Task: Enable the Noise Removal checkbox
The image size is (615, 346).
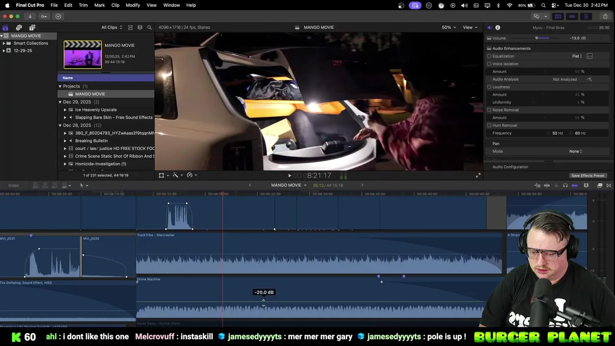Action: (489, 110)
